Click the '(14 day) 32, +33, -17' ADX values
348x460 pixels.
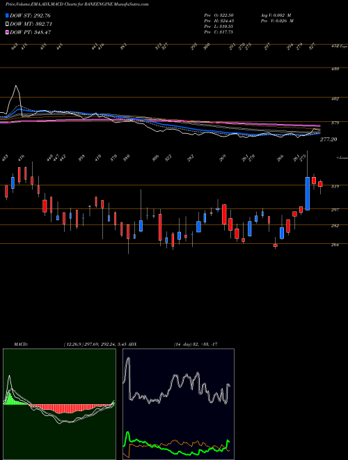(196, 344)
